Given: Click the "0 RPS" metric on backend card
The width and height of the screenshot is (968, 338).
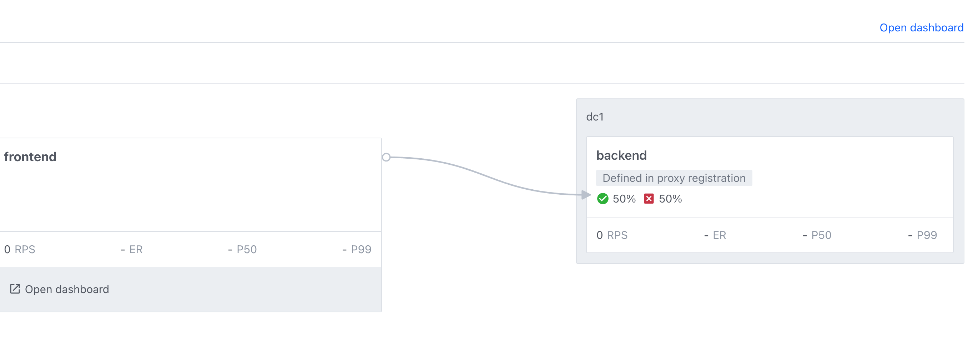Looking at the screenshot, I should (x=612, y=235).
